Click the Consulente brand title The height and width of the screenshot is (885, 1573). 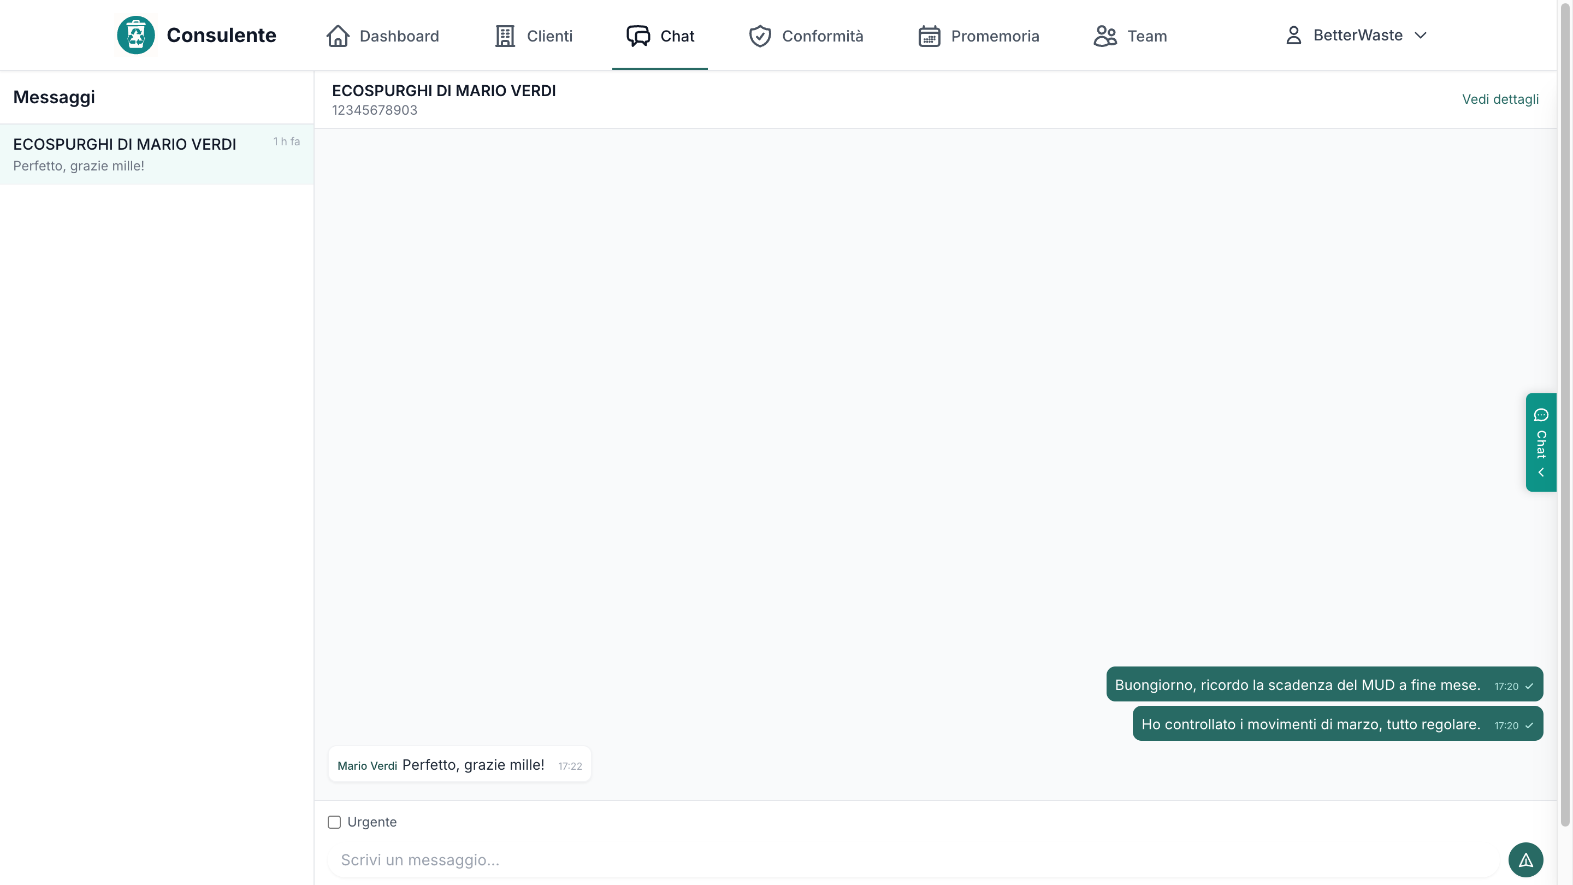click(221, 36)
